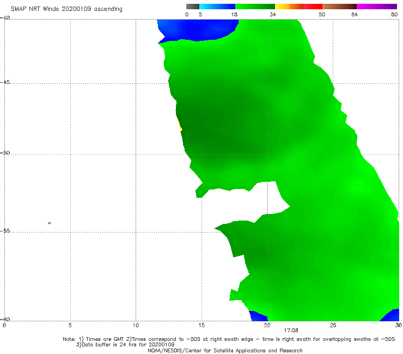
Task: Click the latitude axis label '-45'
Action: tap(5, 82)
